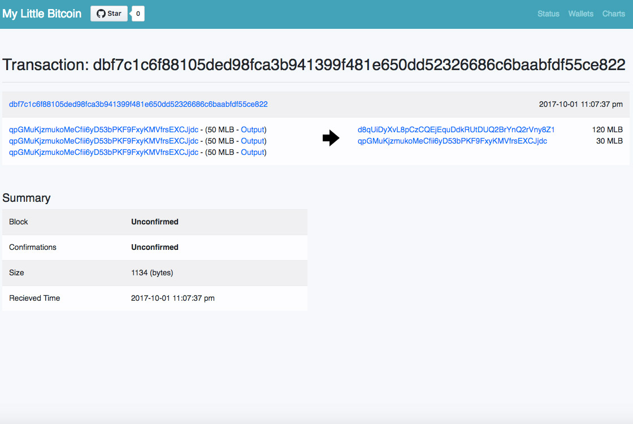Click the Recieved Time value in summary table
Image resolution: width=633 pixels, height=424 pixels.
[173, 298]
